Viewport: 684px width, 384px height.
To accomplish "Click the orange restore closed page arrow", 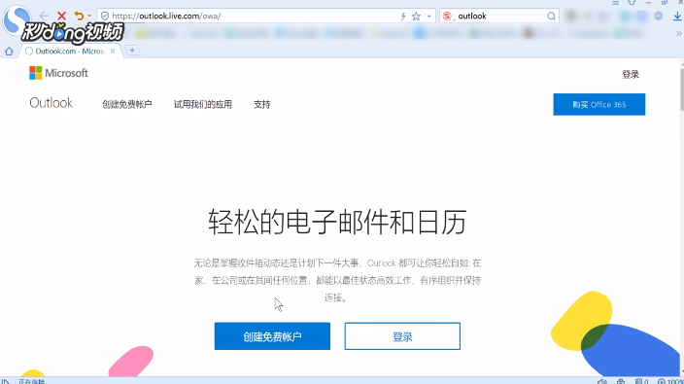I will coord(79,17).
